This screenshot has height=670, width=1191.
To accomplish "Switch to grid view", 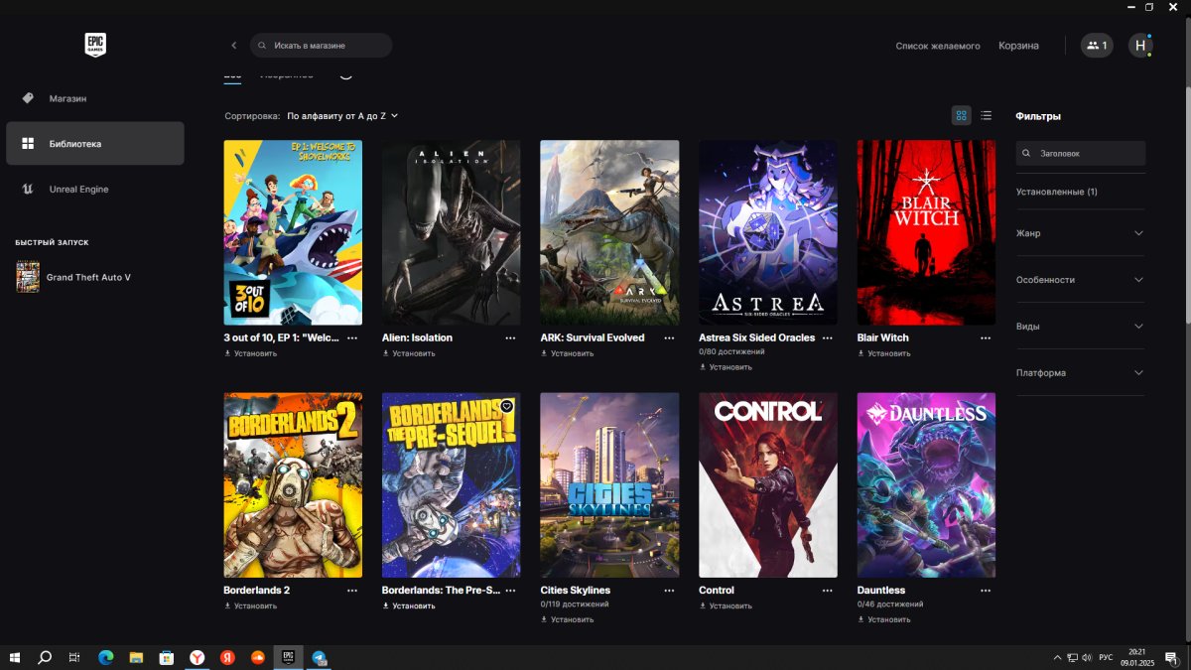I will 961,116.
